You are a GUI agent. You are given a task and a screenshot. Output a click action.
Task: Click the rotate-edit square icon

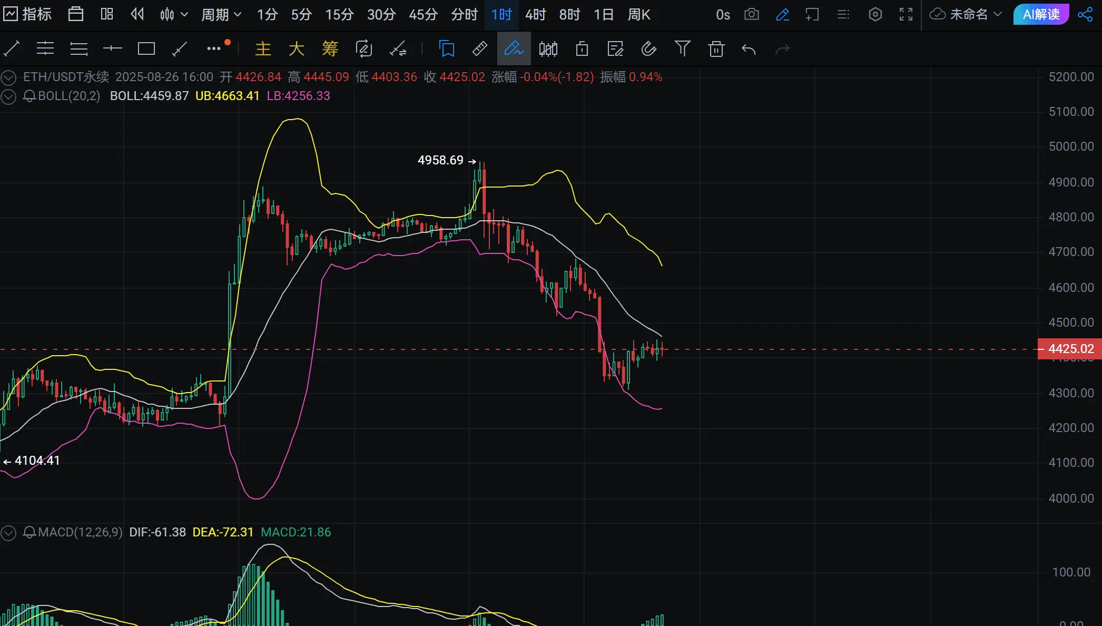coord(364,49)
